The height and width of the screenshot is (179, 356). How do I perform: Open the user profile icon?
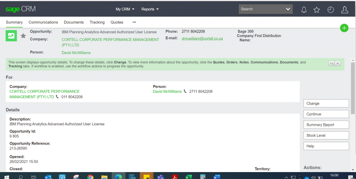[345, 10]
